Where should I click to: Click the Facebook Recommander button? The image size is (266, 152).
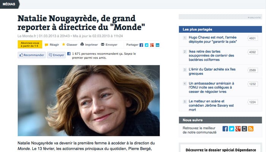32,55
